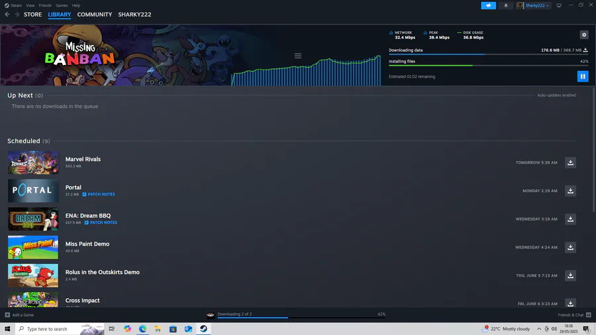Open the Help menu

(x=76, y=5)
